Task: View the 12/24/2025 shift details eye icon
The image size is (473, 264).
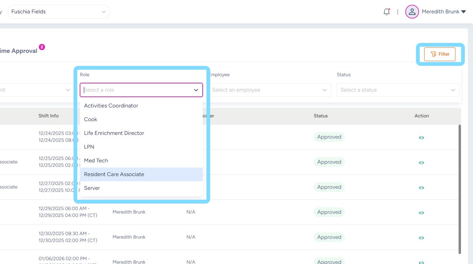Action: 421,138
